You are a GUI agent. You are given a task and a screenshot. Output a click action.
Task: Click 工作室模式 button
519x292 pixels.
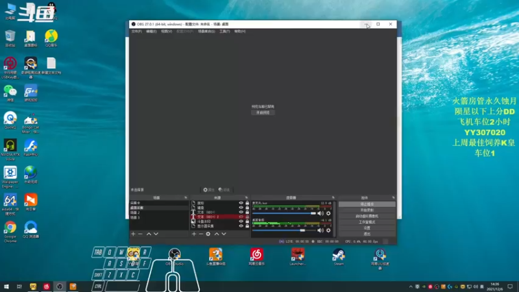(x=367, y=222)
